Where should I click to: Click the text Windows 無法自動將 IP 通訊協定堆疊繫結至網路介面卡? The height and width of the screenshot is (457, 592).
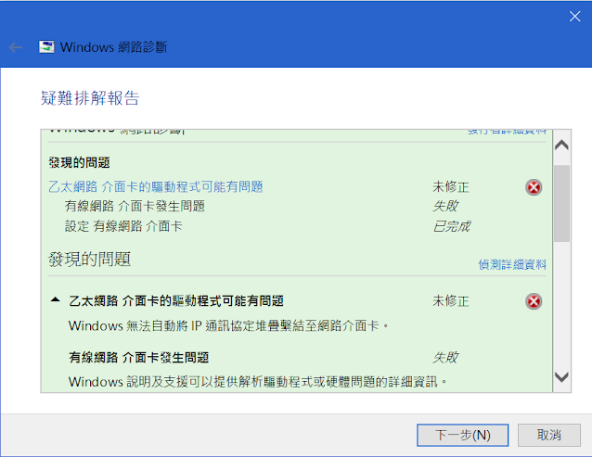coord(228,325)
